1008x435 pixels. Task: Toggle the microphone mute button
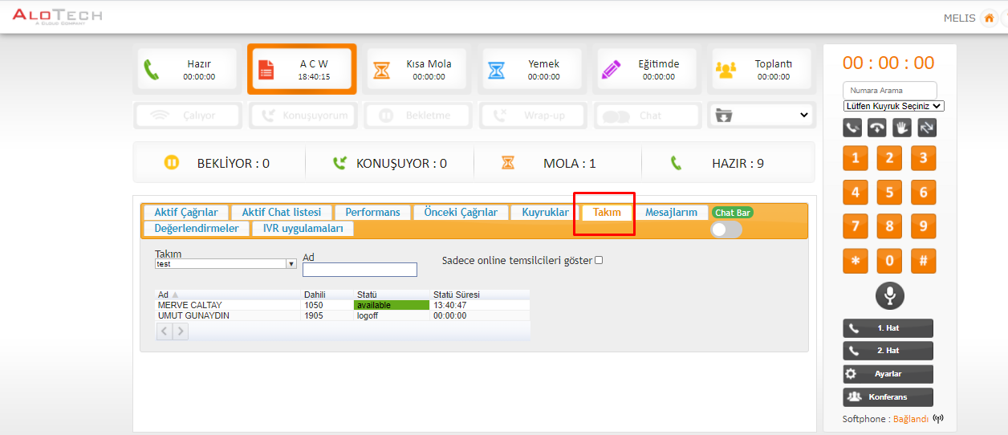889,295
